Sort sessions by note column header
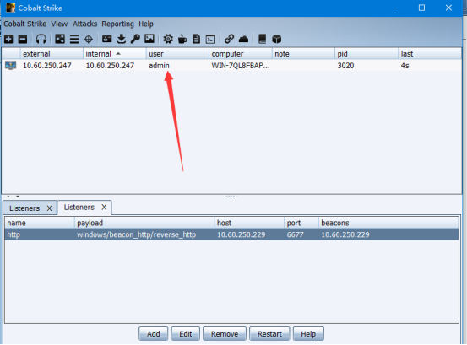The width and height of the screenshot is (467, 345). [303, 54]
